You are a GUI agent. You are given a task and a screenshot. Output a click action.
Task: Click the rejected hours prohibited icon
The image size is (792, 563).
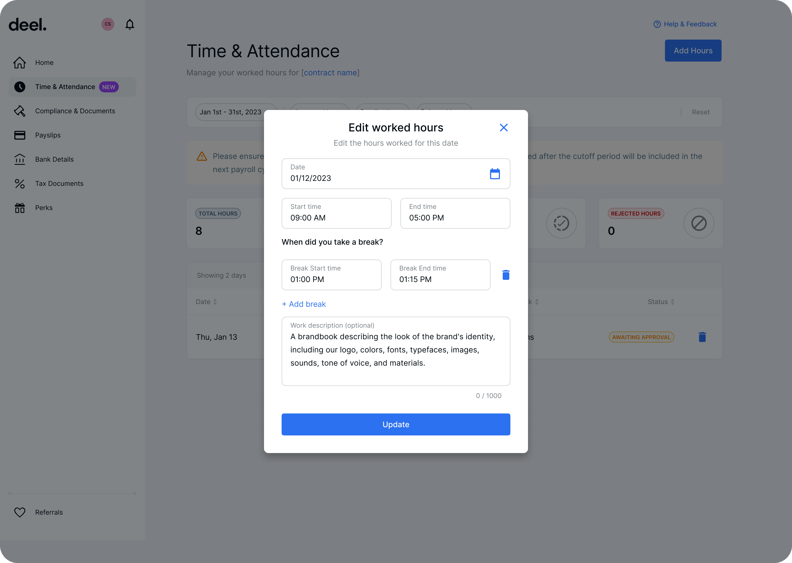(x=699, y=223)
